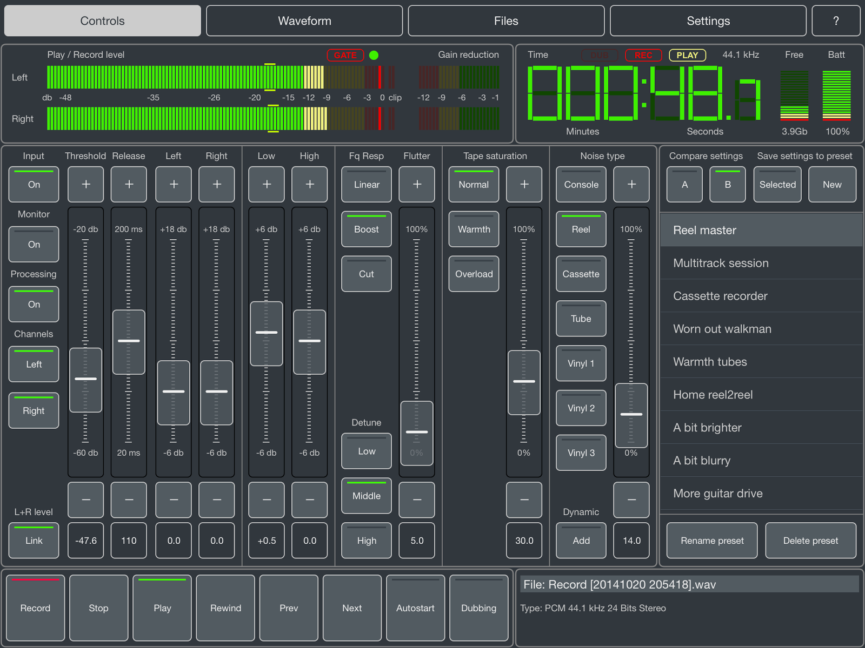The width and height of the screenshot is (865, 648).
Task: Increase Threshold with its plus button
Action: tap(85, 184)
